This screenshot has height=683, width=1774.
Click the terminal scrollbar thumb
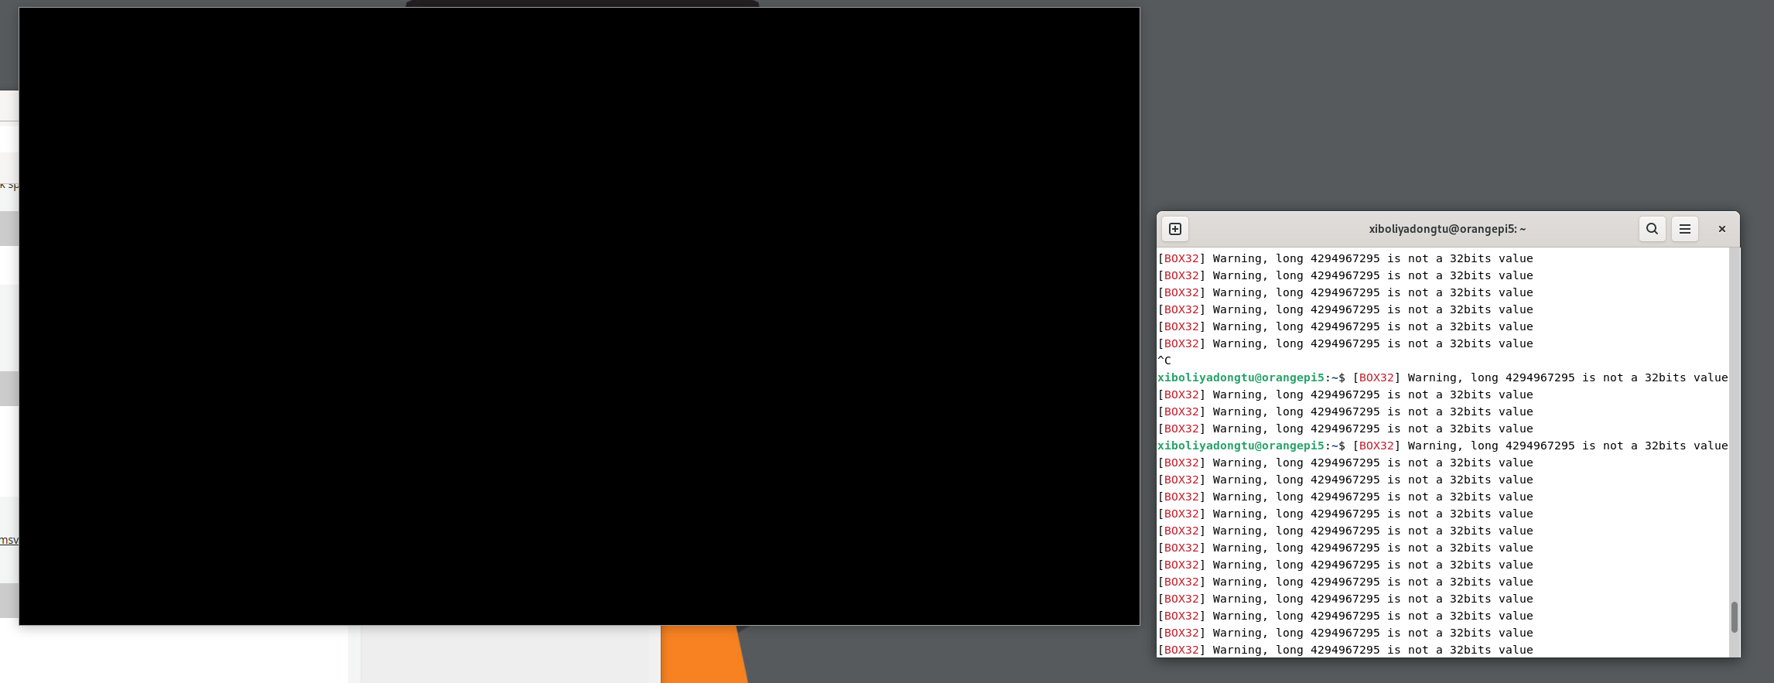point(1734,617)
